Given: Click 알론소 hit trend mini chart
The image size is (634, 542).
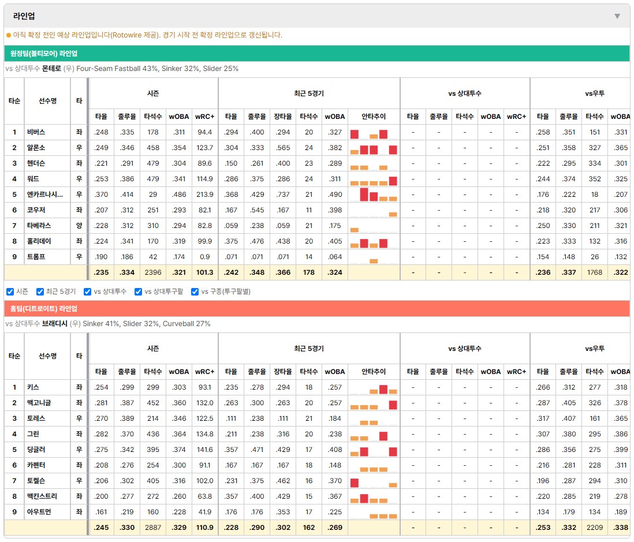Looking at the screenshot, I should 374,148.
